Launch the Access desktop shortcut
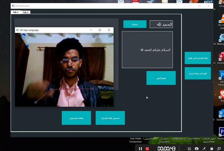 coord(221,58)
